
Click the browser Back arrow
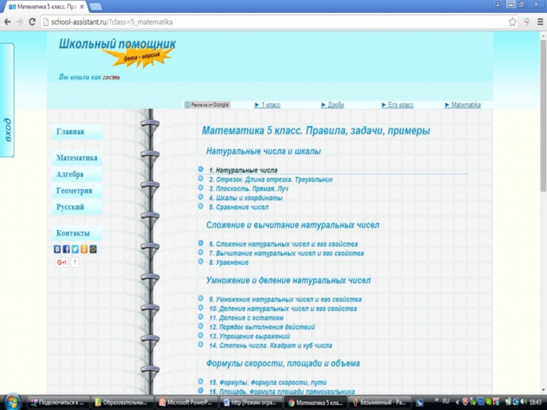[8, 22]
